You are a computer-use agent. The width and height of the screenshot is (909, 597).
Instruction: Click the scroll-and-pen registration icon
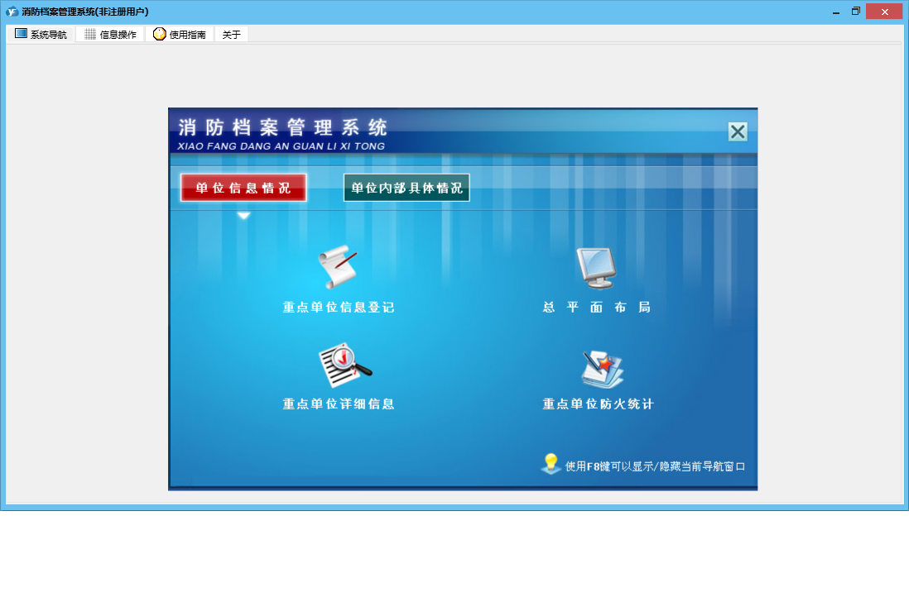click(338, 267)
